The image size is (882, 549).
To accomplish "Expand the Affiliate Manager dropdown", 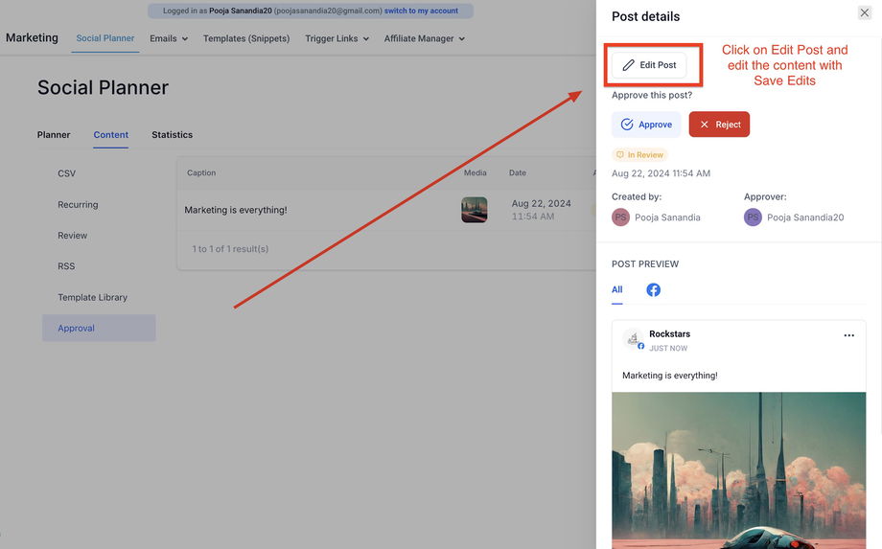I will point(425,38).
